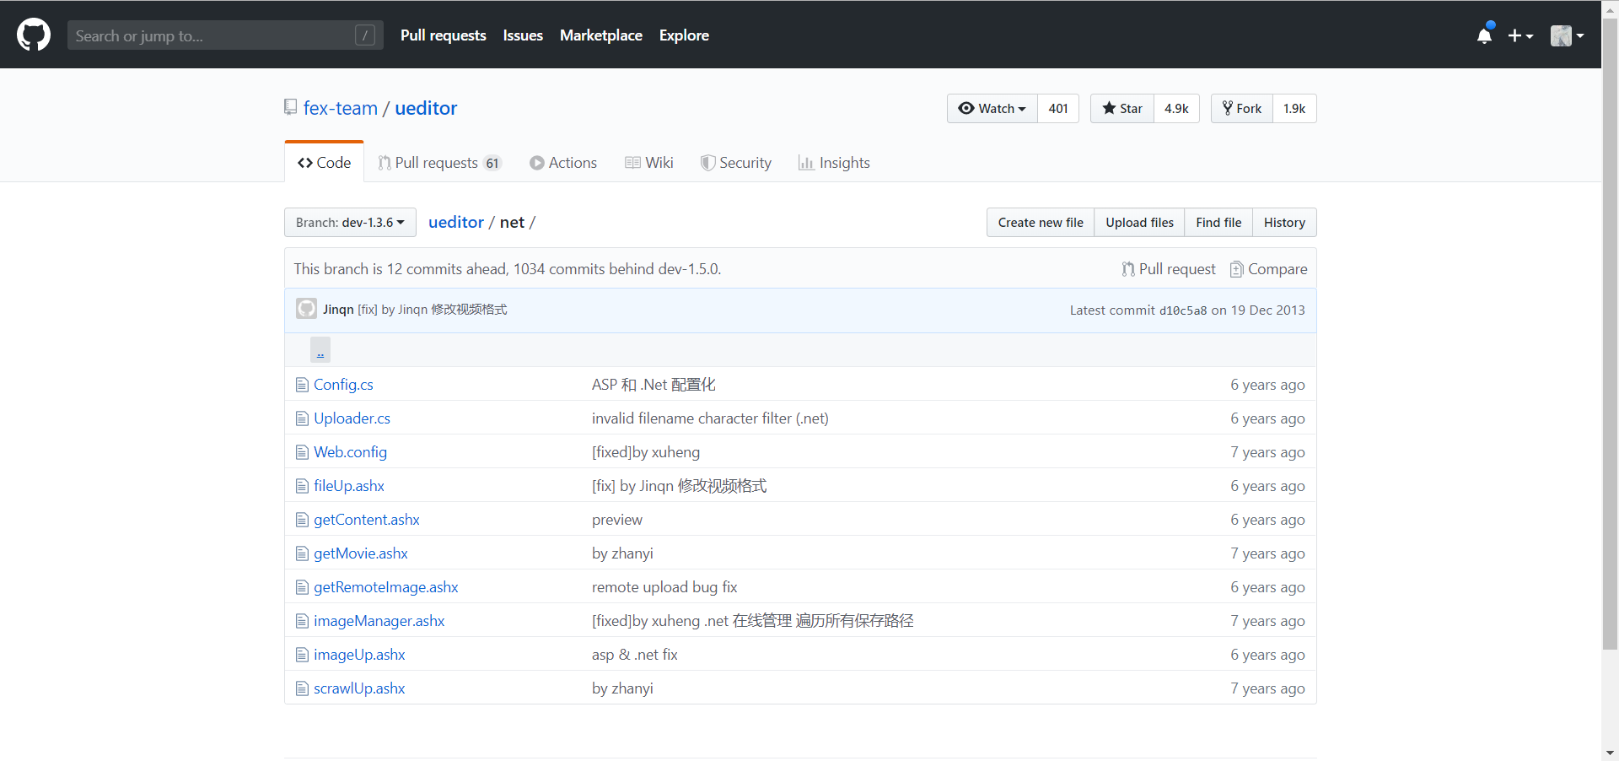Viewport: 1619px width, 761px height.
Task: Focus the Search or jump to field
Action: click(225, 35)
